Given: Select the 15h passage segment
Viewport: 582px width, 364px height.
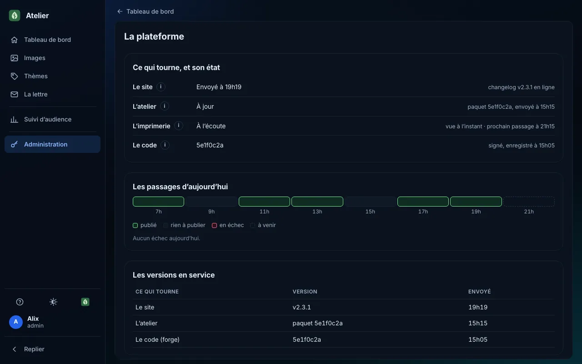Looking at the screenshot, I should point(370,202).
